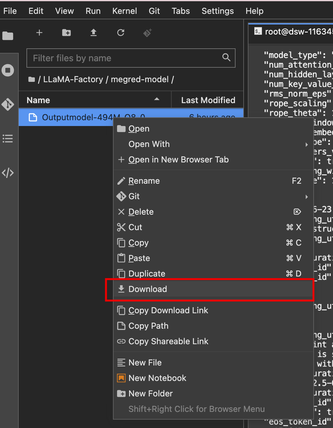Click the New Launcher plus icon

(x=39, y=33)
